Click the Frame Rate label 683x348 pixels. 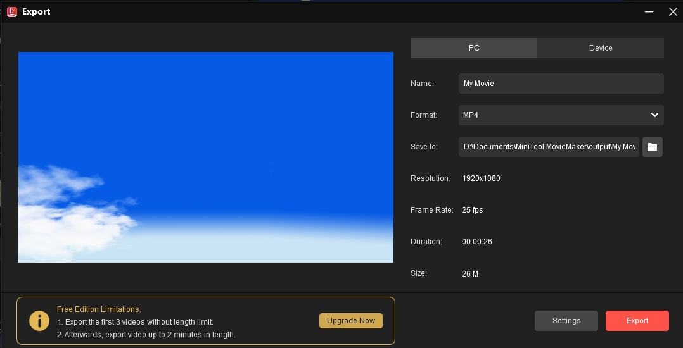click(x=431, y=210)
